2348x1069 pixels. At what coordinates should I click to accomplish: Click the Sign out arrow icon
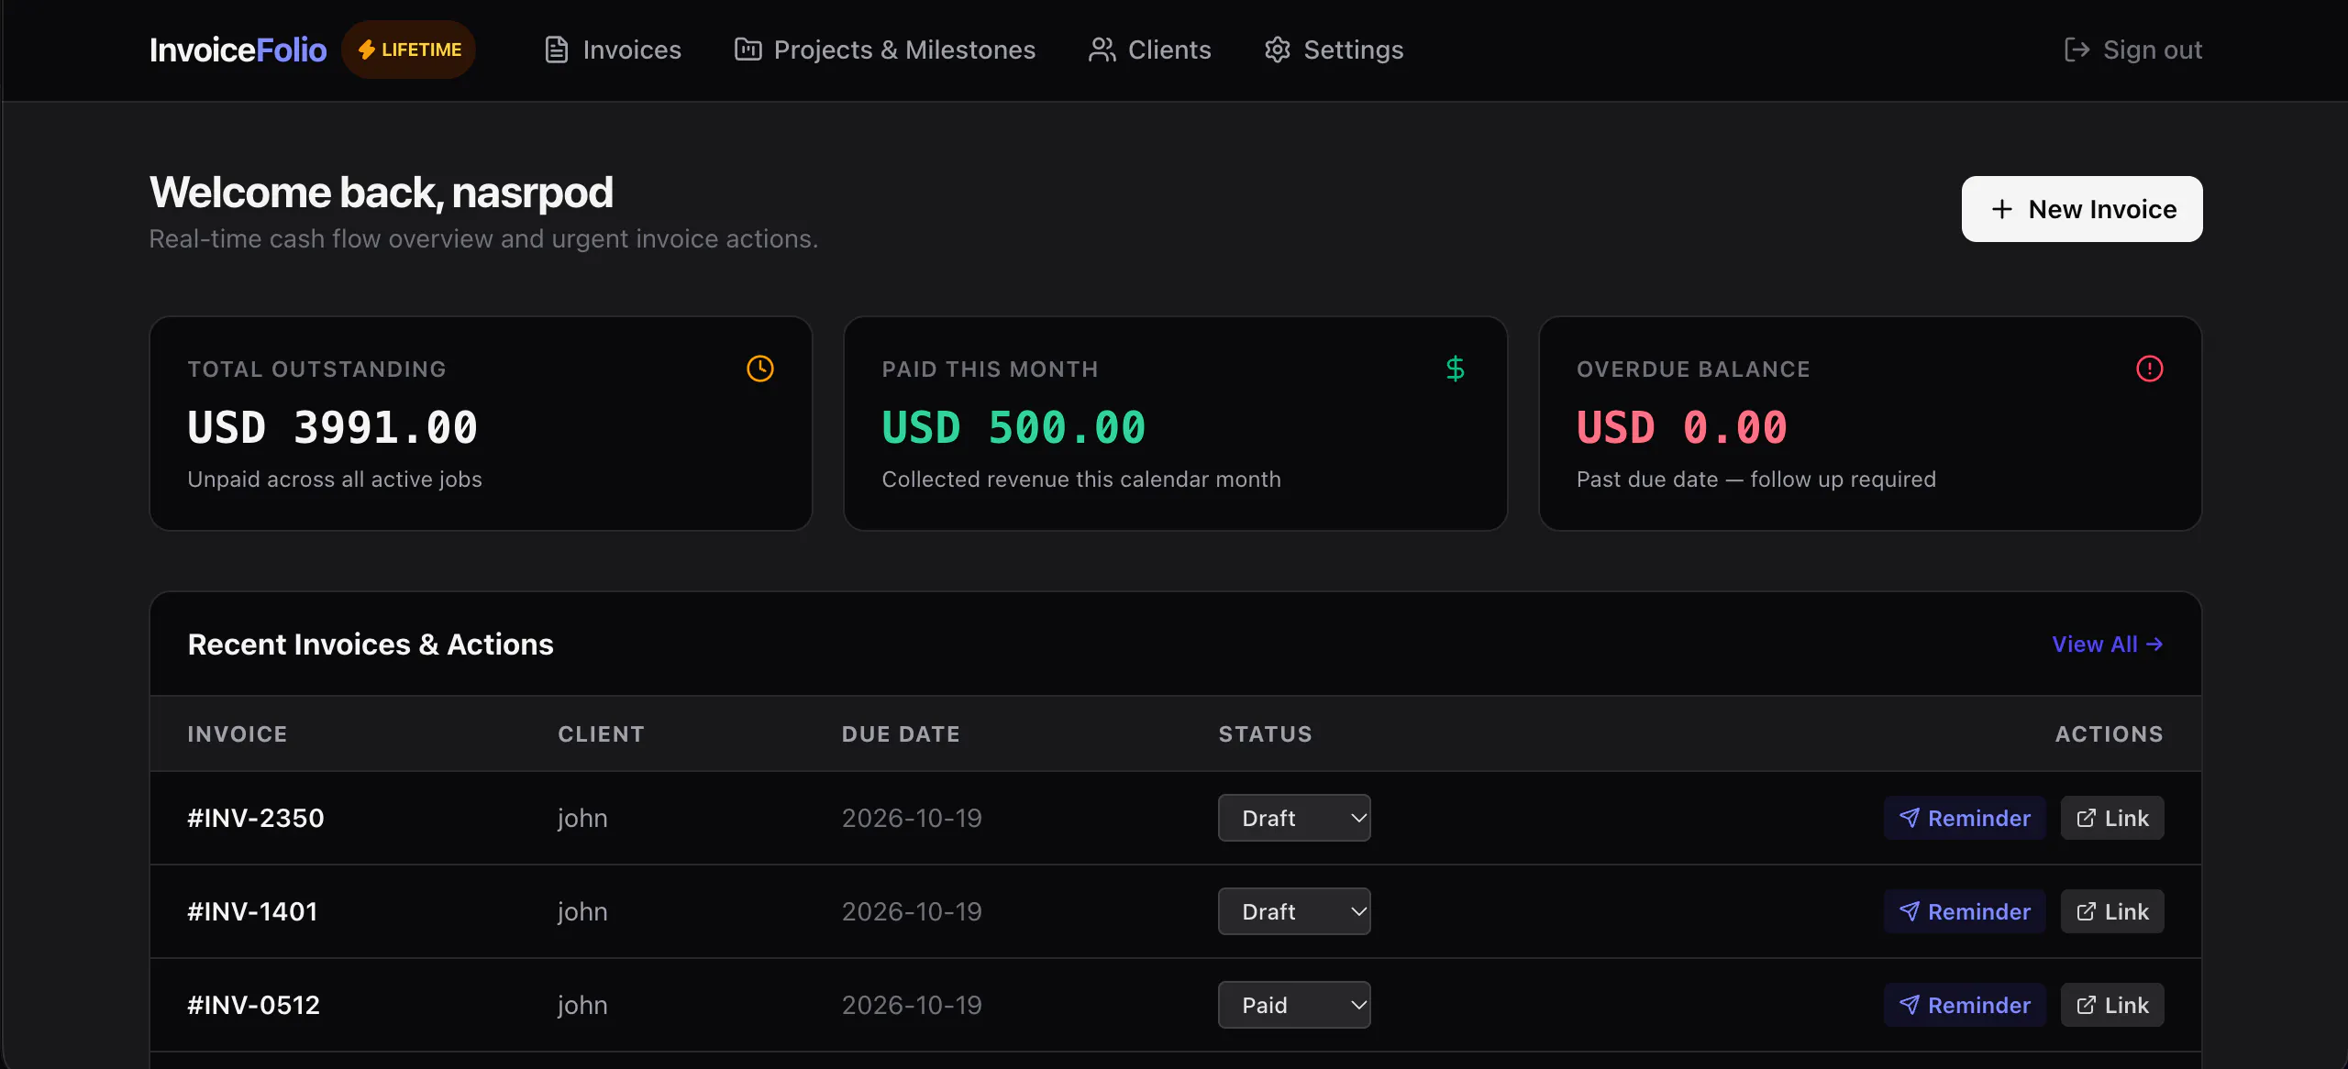[x=2077, y=50]
